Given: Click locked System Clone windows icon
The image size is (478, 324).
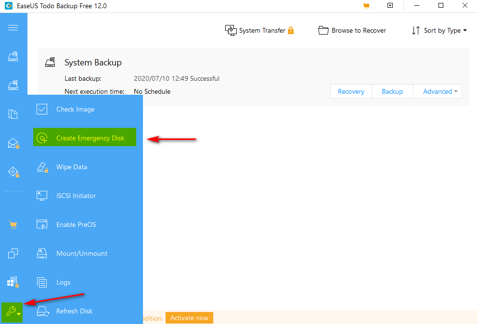Looking at the screenshot, I should click(13, 282).
